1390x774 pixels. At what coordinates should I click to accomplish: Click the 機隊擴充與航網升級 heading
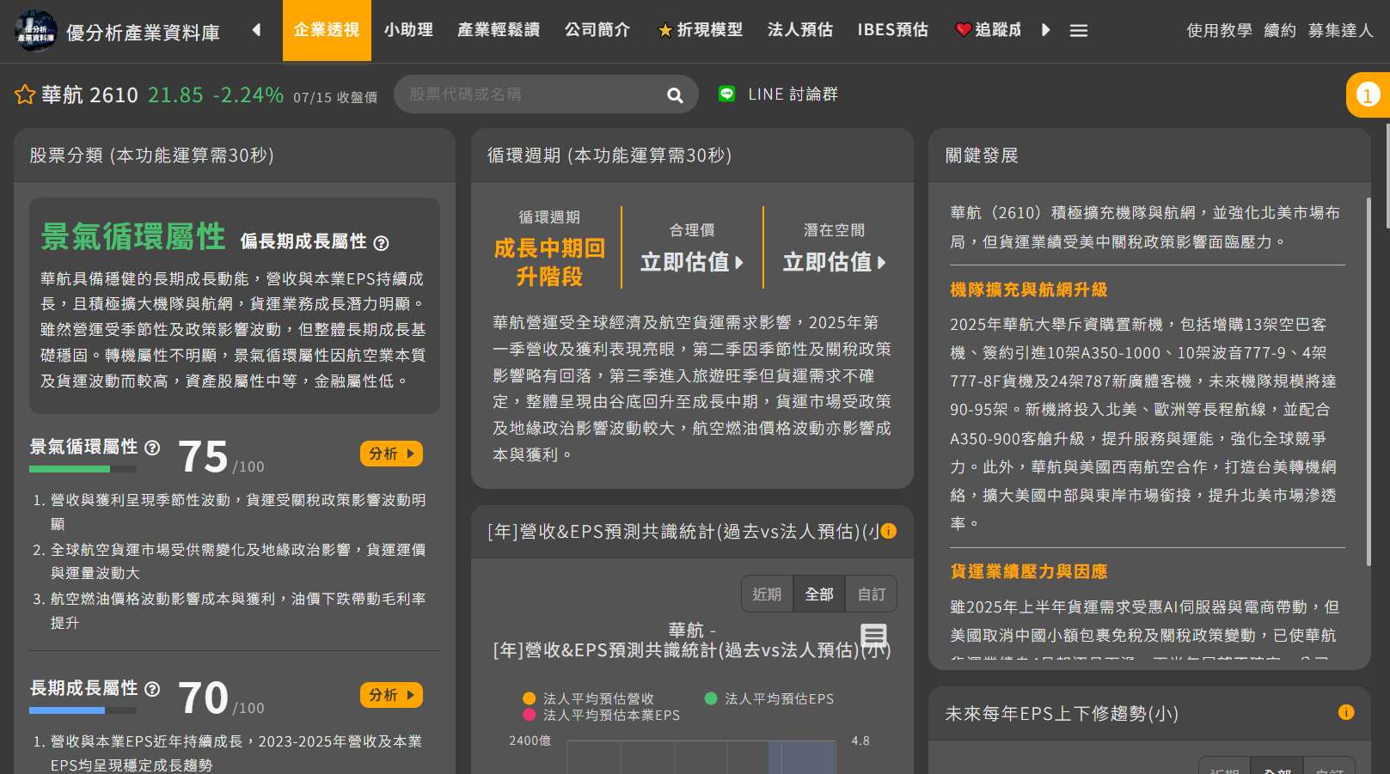(x=1028, y=289)
